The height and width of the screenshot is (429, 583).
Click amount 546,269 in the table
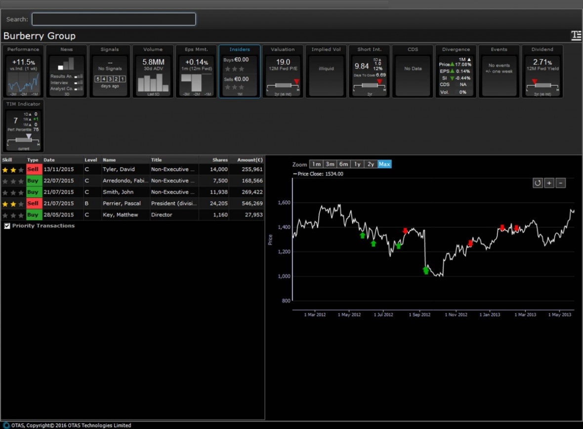click(x=252, y=203)
